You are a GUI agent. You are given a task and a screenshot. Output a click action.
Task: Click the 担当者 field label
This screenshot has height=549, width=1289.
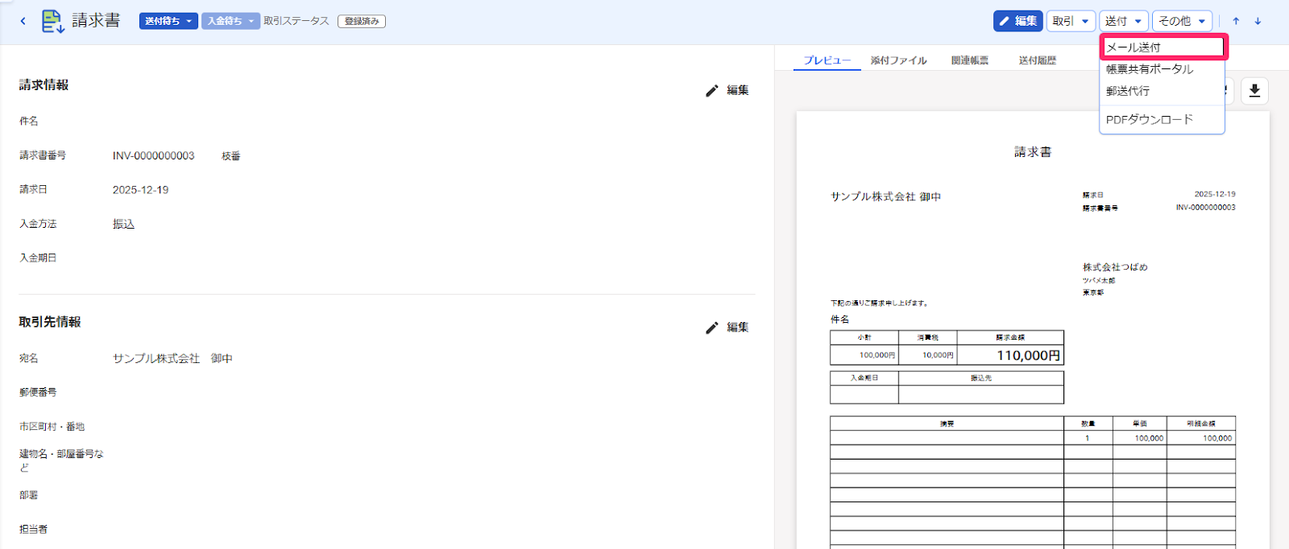(x=33, y=529)
